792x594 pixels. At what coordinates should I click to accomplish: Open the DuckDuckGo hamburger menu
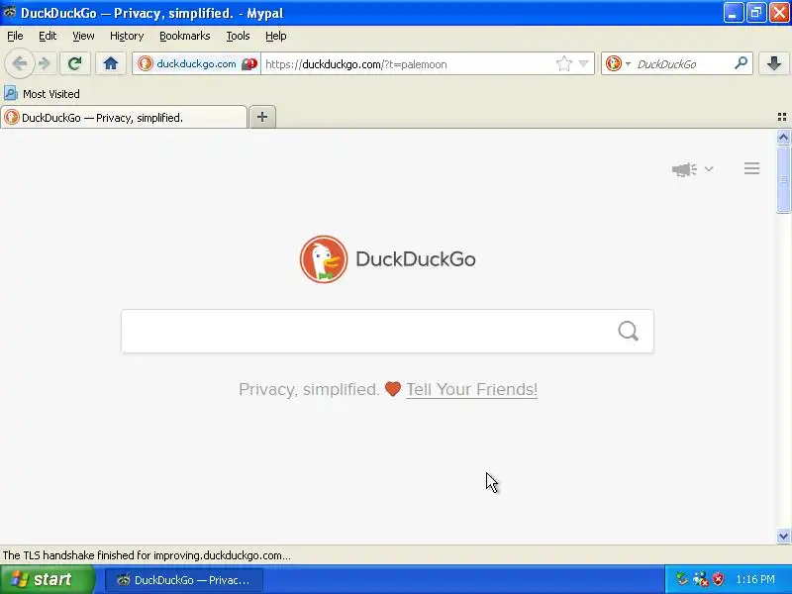pyautogui.click(x=751, y=168)
